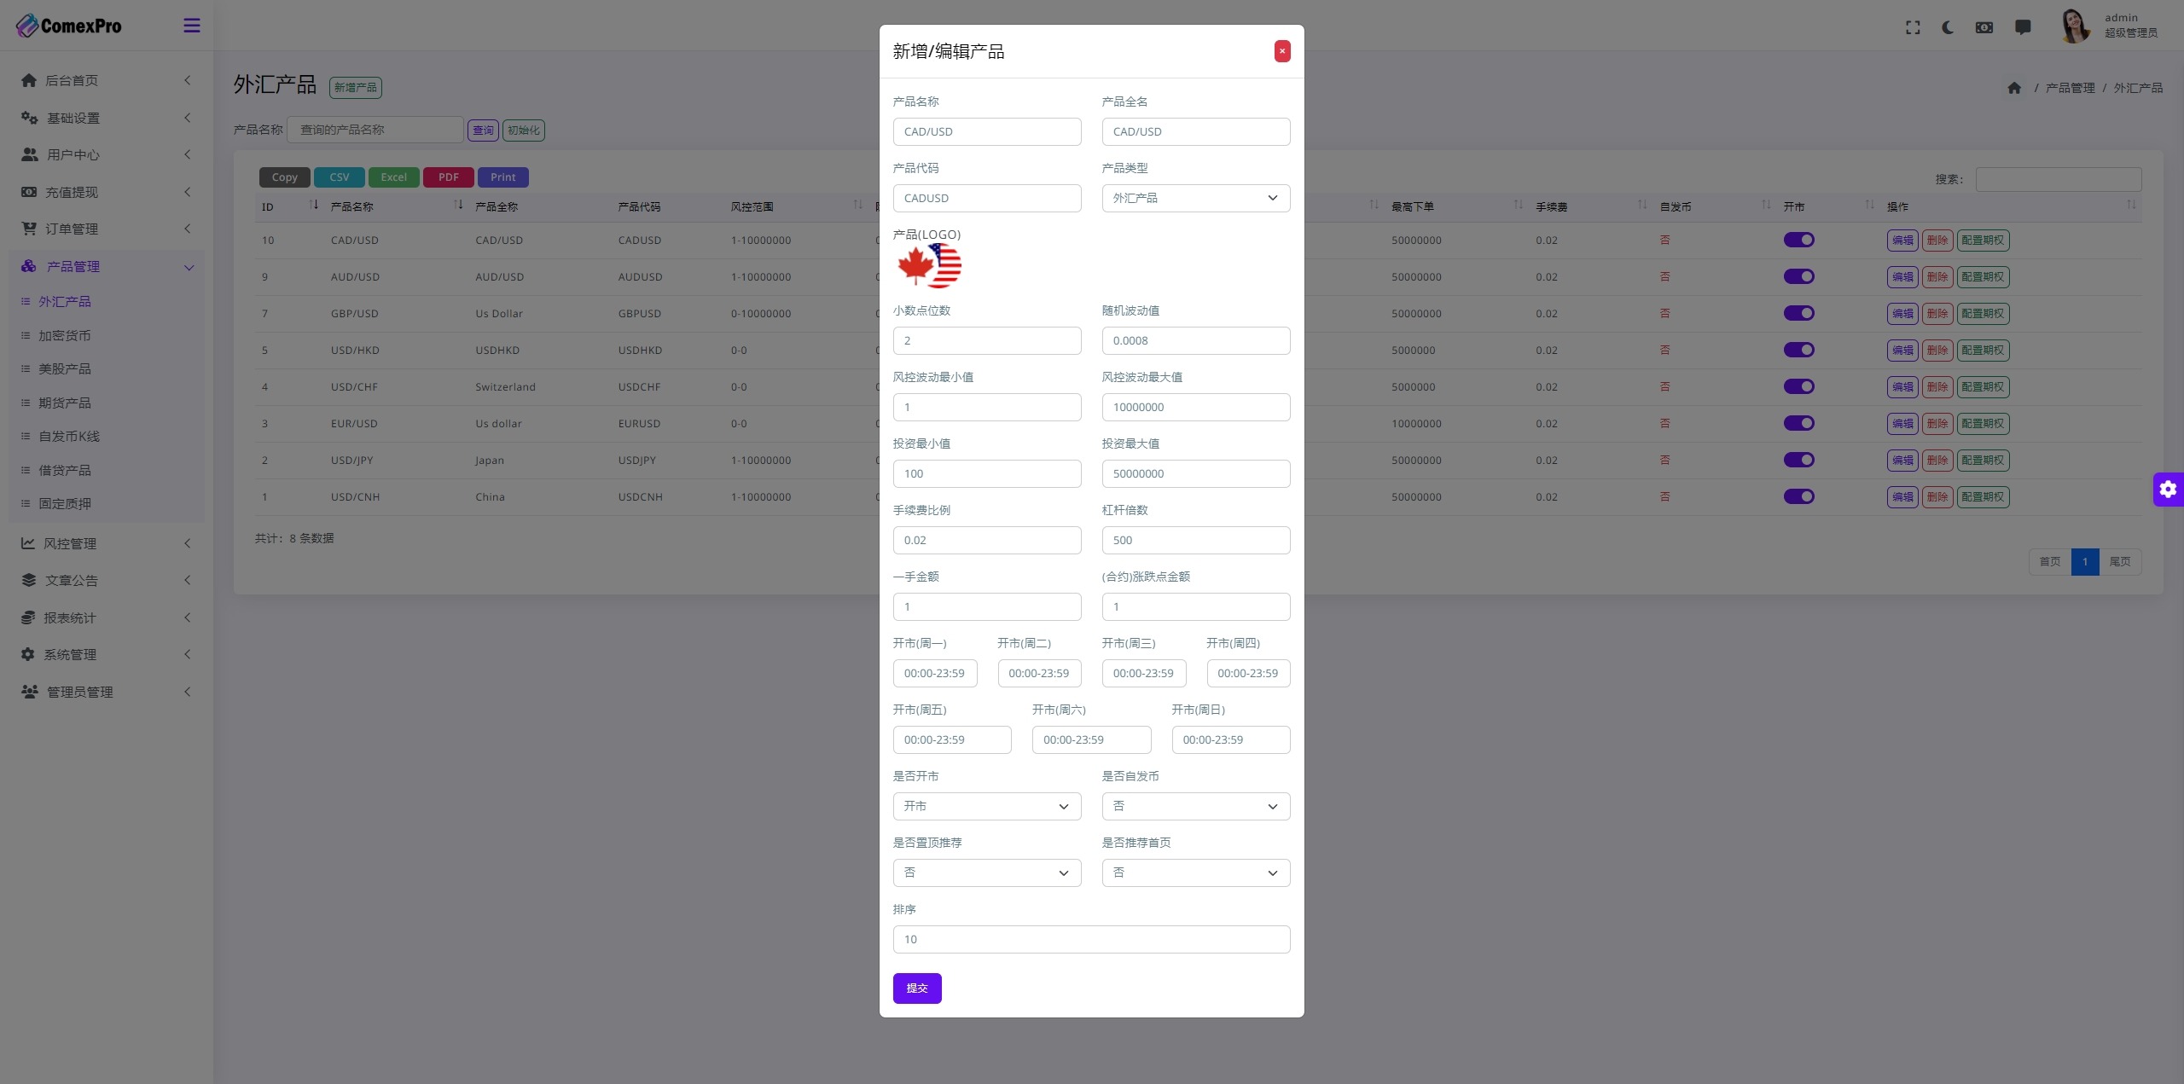
Task: Toggle the 开市 switch for USD/CNH
Action: (1798, 497)
